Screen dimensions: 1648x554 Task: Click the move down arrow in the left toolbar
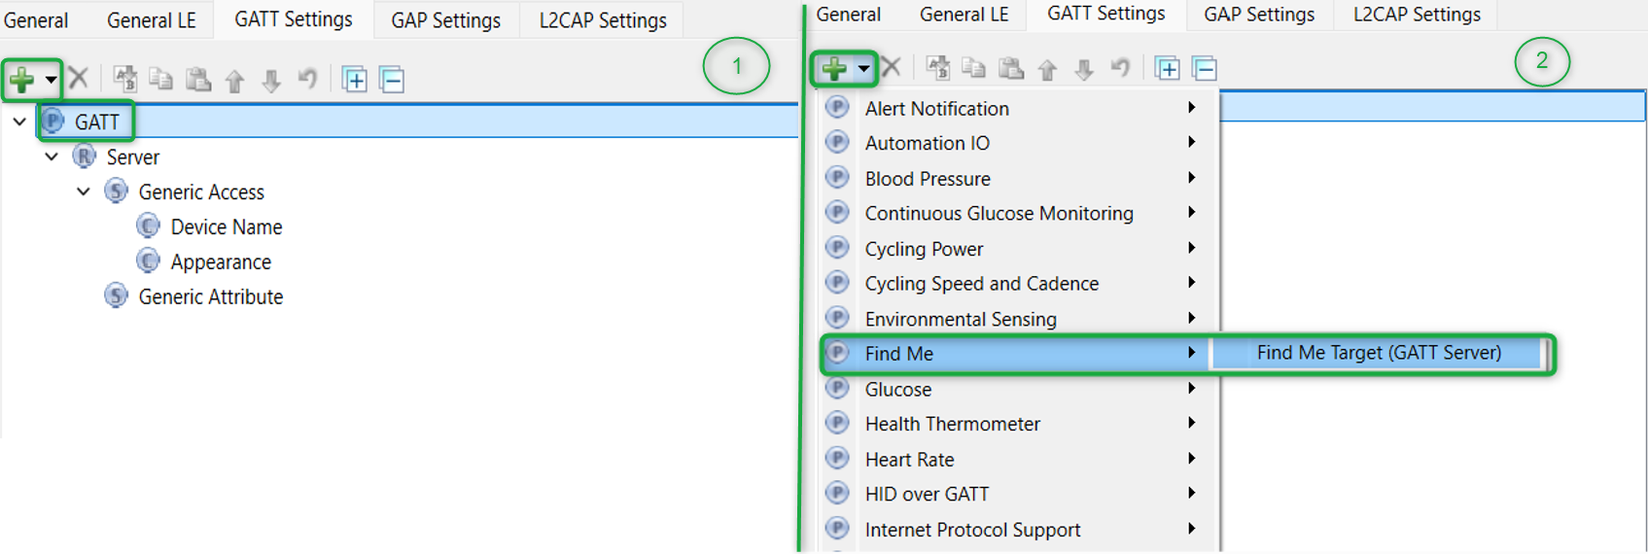click(271, 81)
